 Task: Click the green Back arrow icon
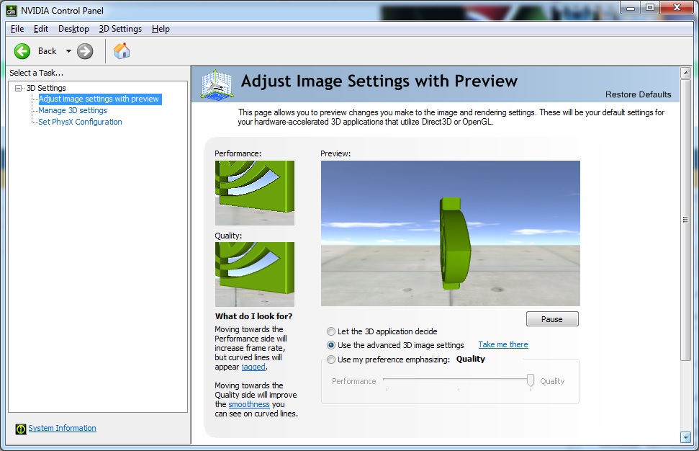(x=22, y=50)
